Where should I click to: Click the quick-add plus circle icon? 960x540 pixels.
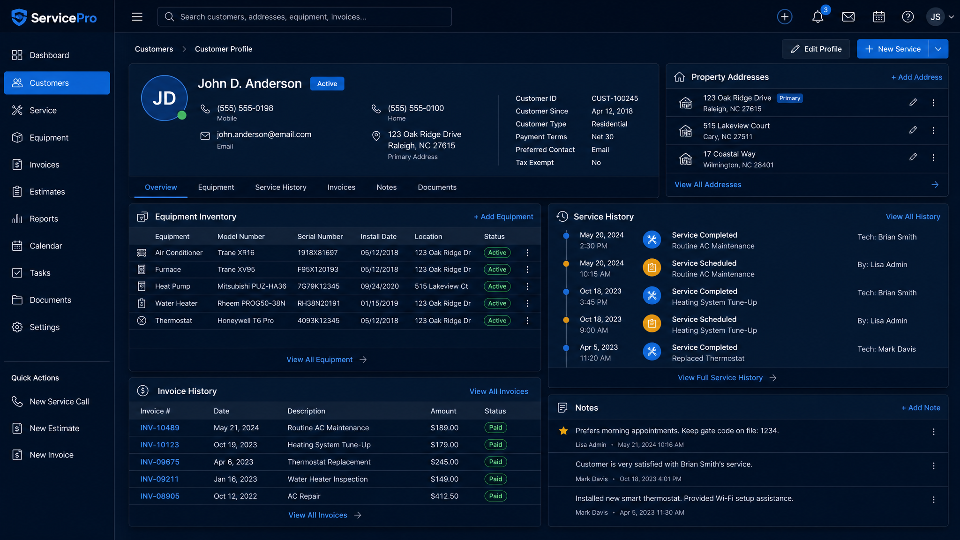(785, 17)
